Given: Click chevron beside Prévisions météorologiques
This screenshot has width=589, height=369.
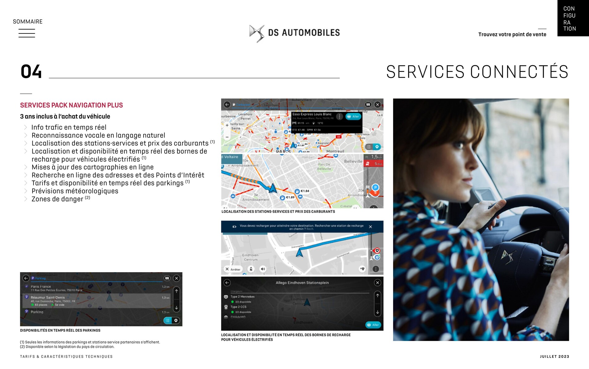Looking at the screenshot, I should point(26,191).
